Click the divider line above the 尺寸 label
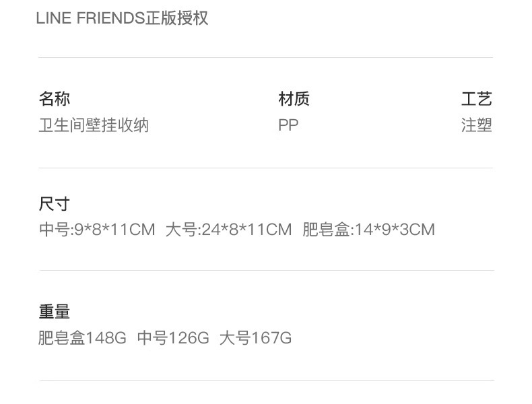The image size is (532, 404). [x=265, y=168]
